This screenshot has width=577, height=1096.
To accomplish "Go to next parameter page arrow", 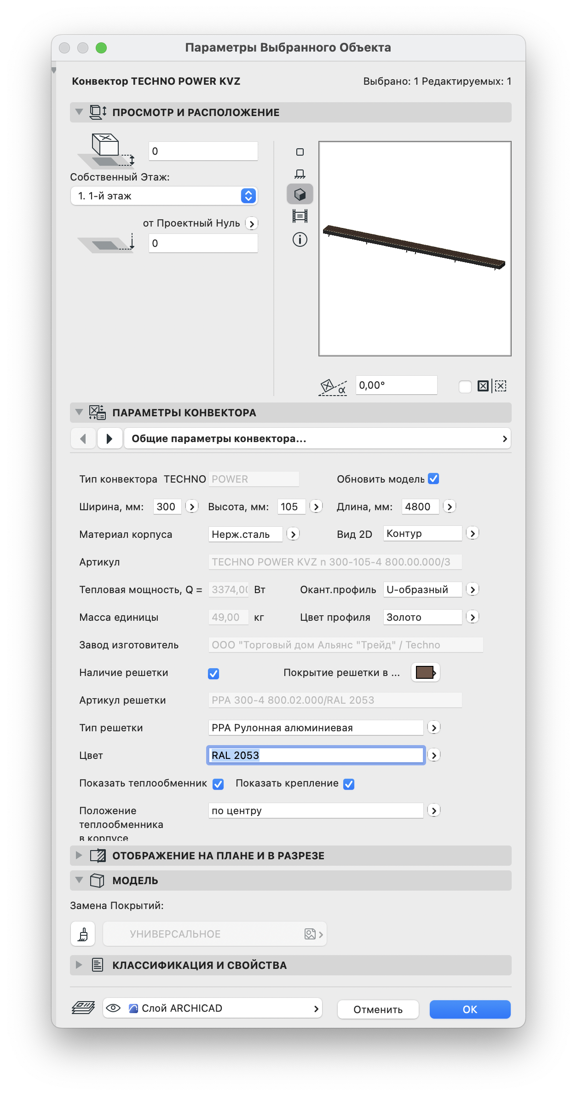I will pos(110,438).
